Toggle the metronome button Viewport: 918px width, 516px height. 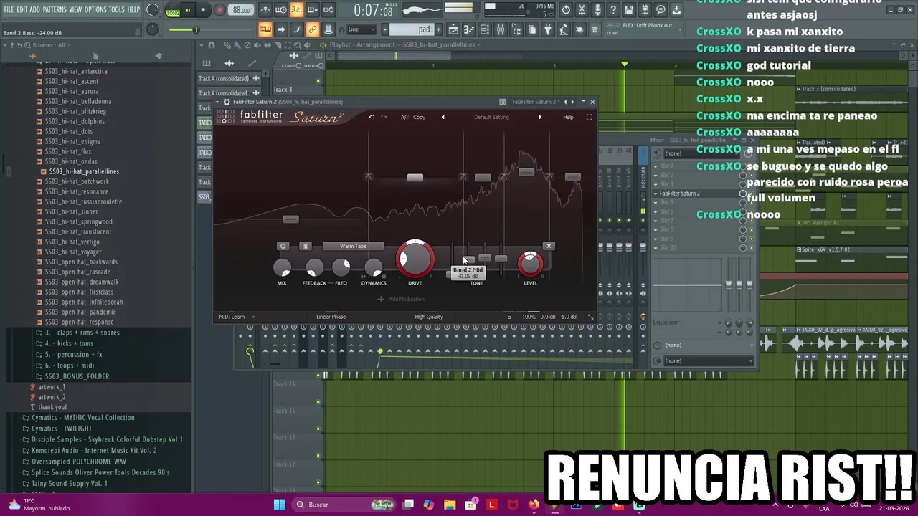click(x=265, y=10)
